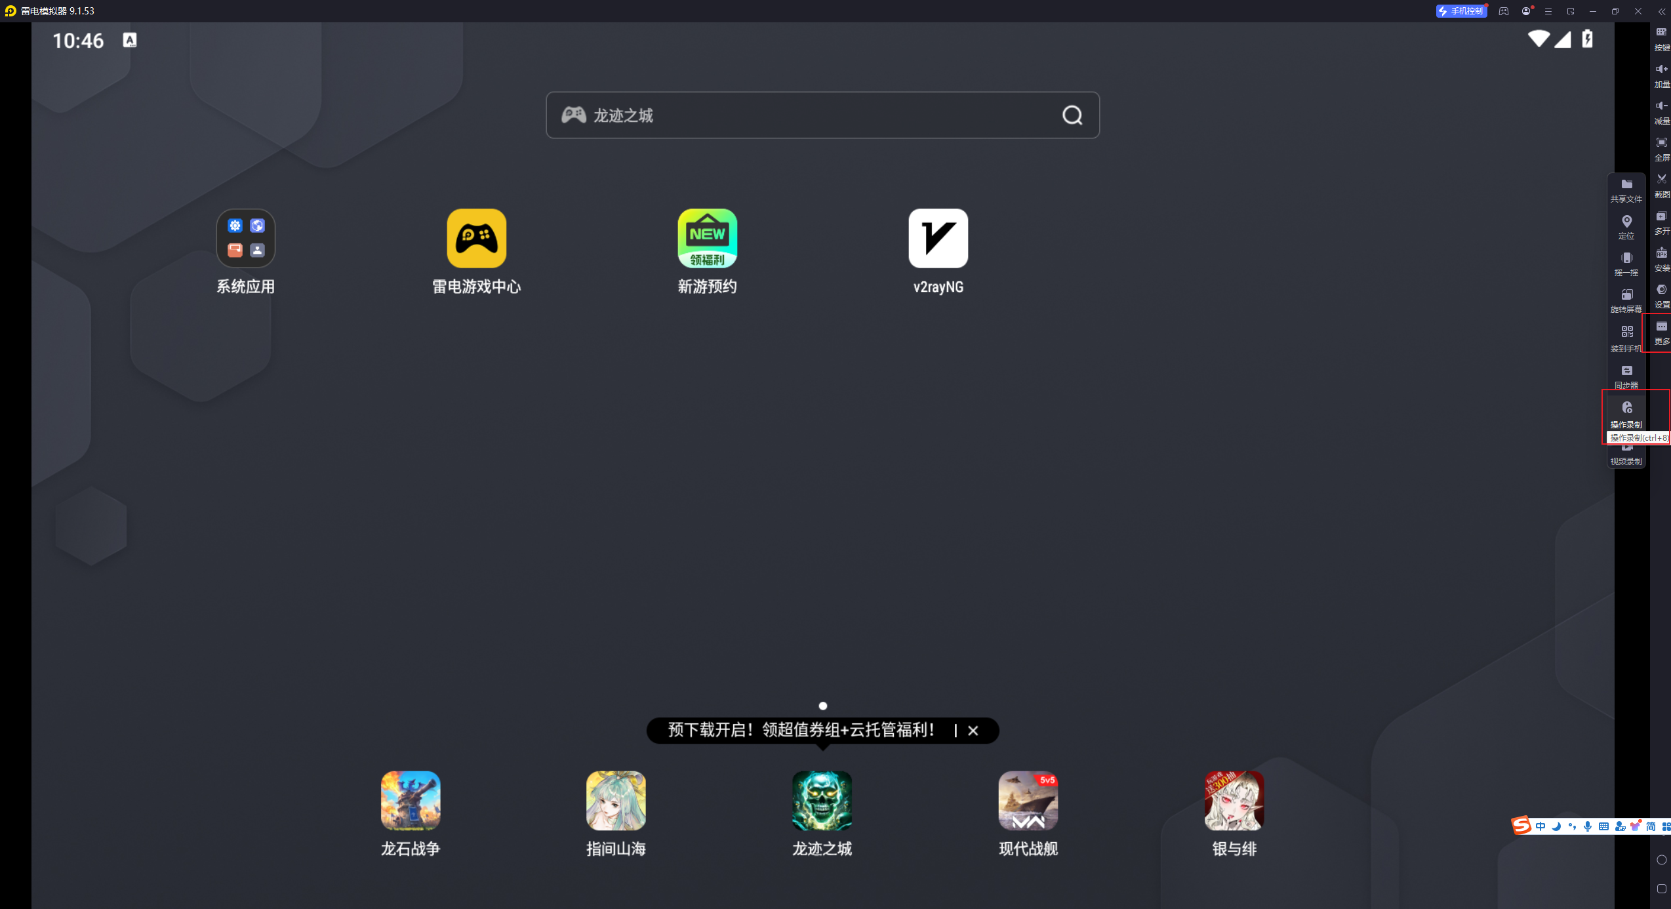The width and height of the screenshot is (1671, 909).
Task: Click the Sogou input method logo
Action: 1521,826
